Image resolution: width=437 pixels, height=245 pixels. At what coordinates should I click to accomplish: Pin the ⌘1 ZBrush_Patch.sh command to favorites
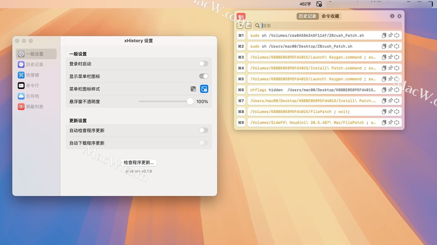click(390, 35)
